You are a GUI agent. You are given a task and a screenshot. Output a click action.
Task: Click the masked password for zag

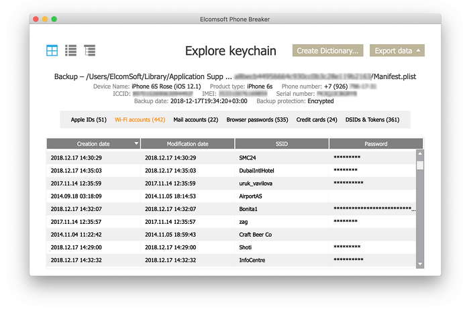(x=346, y=221)
